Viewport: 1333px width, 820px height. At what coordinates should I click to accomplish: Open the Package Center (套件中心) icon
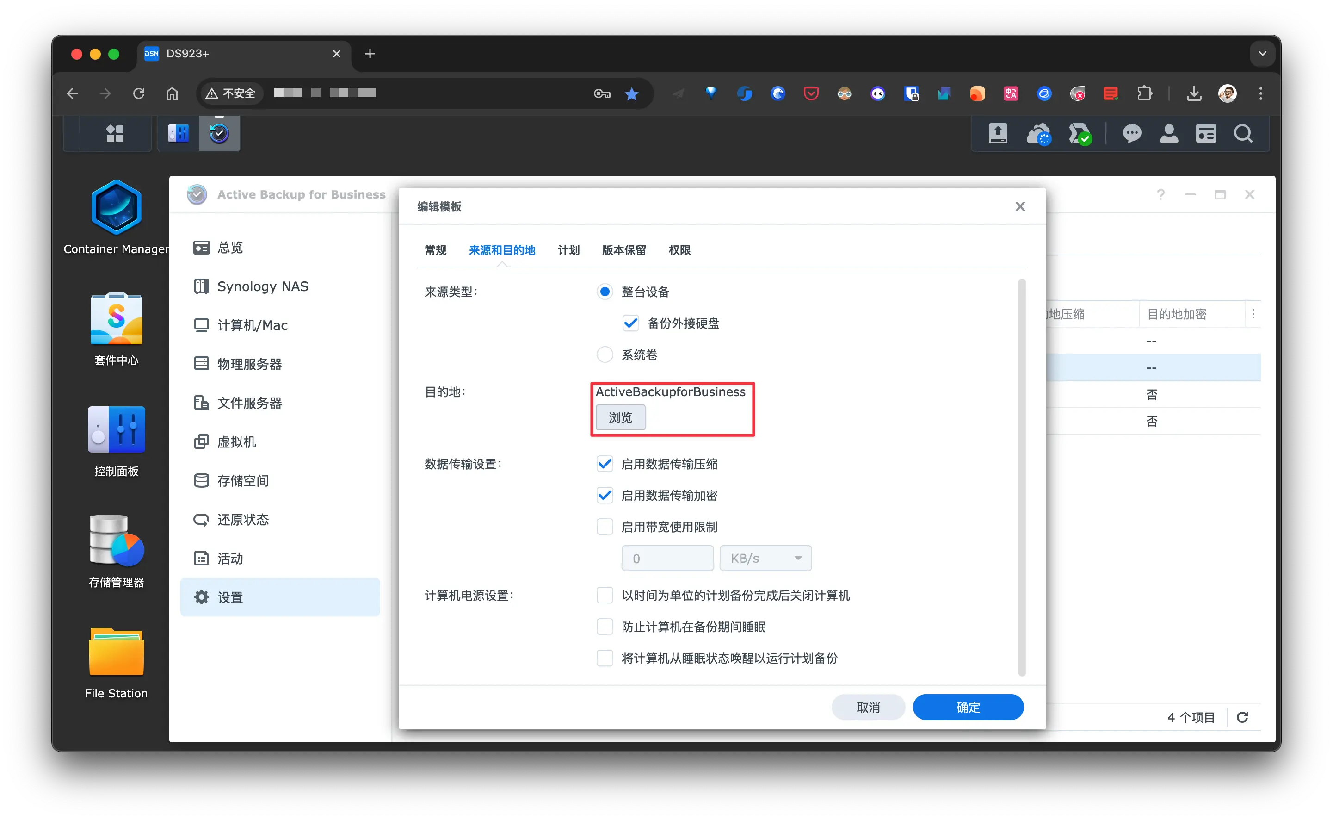[116, 319]
